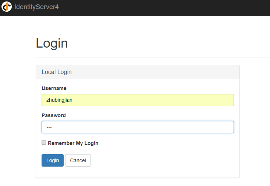Click the right end of Username field

[226, 100]
